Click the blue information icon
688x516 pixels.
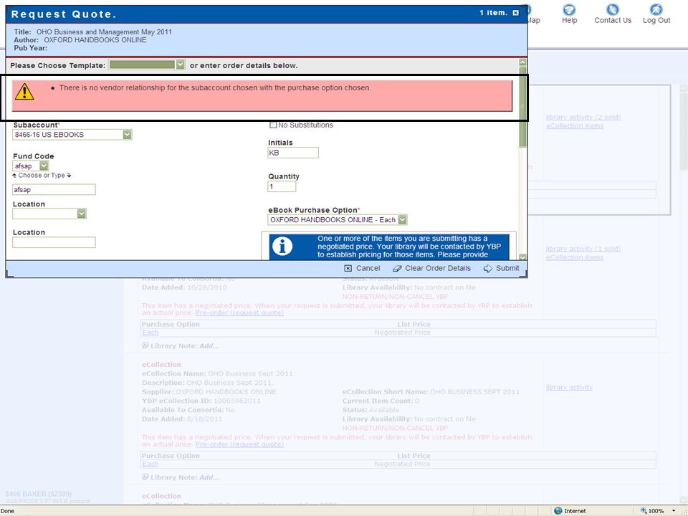282,246
